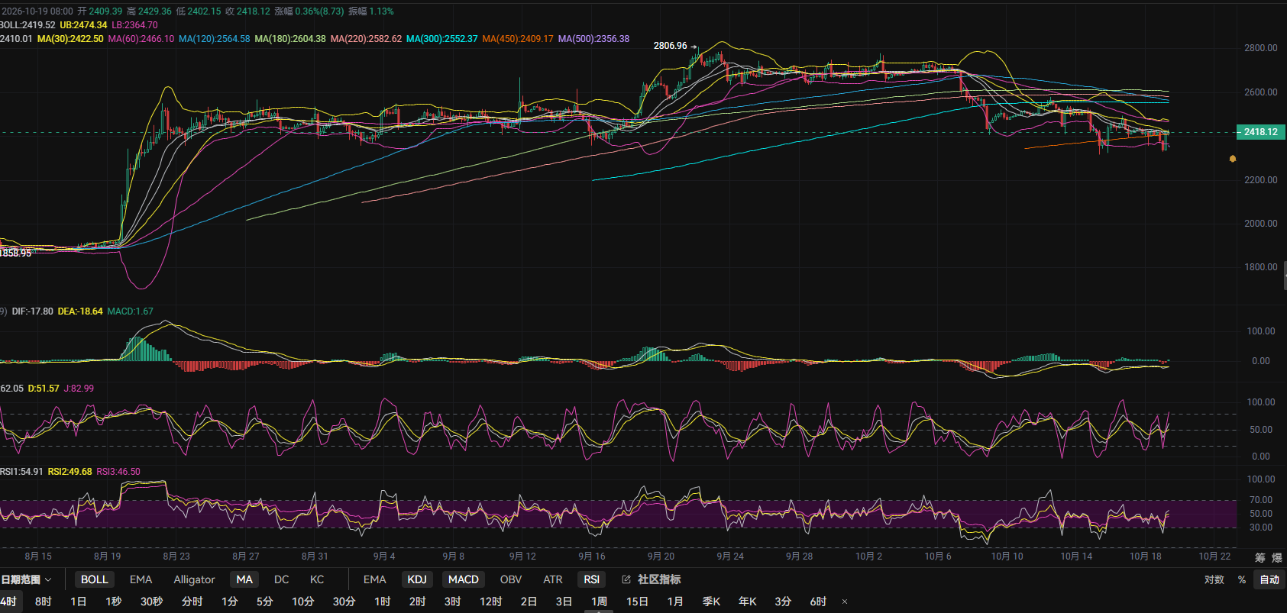Enable the OBV sub-indicator
The width and height of the screenshot is (1287, 613).
pyautogui.click(x=511, y=579)
